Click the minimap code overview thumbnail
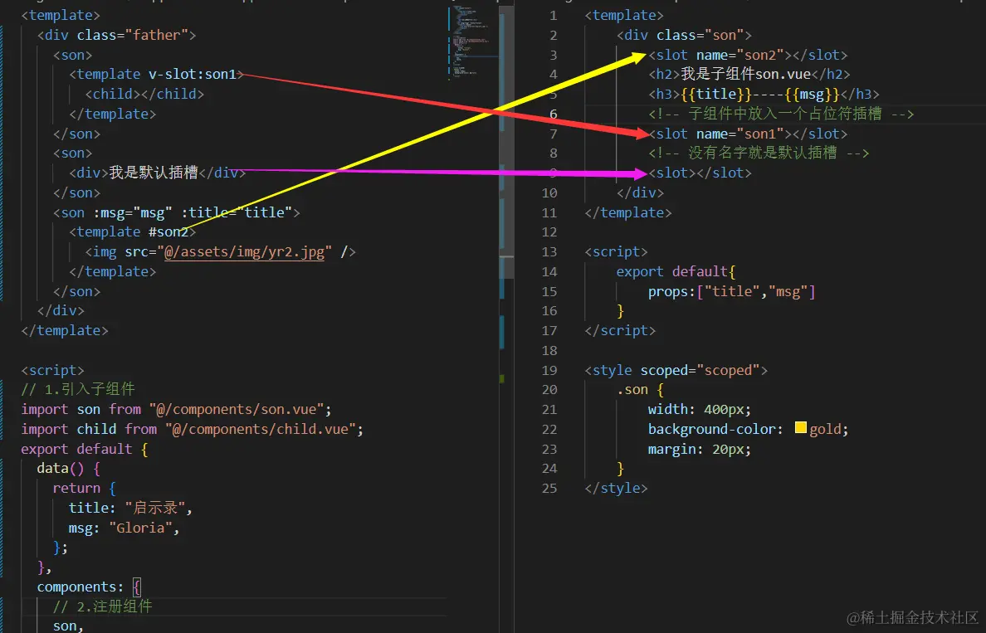The width and height of the screenshot is (986, 633). pyautogui.click(x=472, y=43)
